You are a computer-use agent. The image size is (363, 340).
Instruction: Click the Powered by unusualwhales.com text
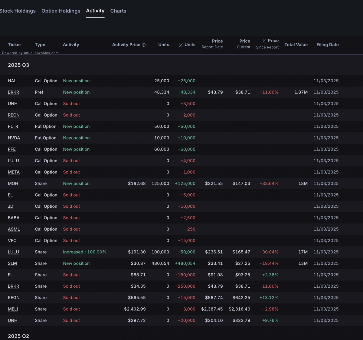[x=30, y=53]
